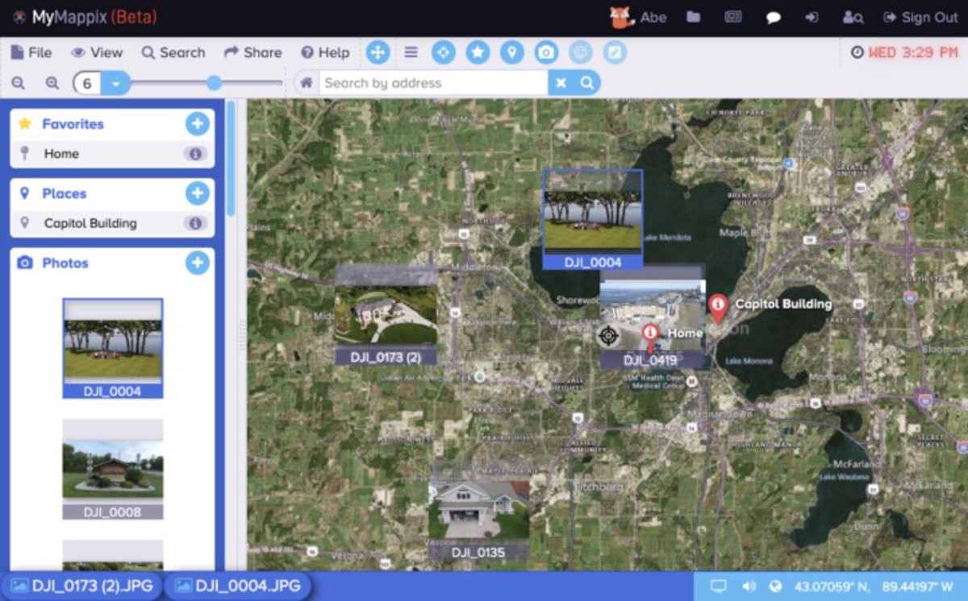Open the File menu
Screen dimensions: 968x601
click(31, 52)
